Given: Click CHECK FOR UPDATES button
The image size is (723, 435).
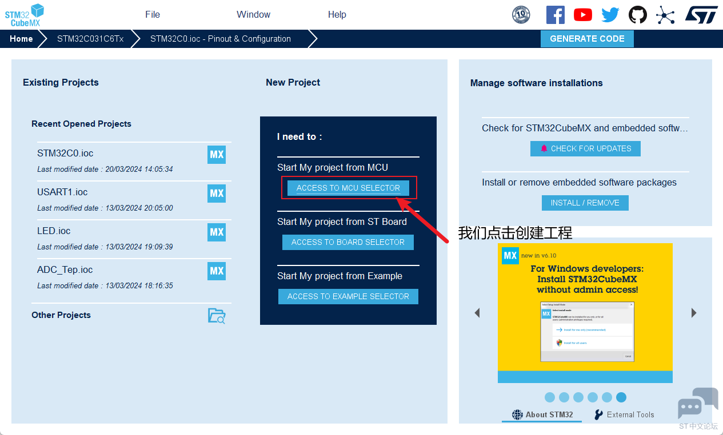Looking at the screenshot, I should click(585, 148).
